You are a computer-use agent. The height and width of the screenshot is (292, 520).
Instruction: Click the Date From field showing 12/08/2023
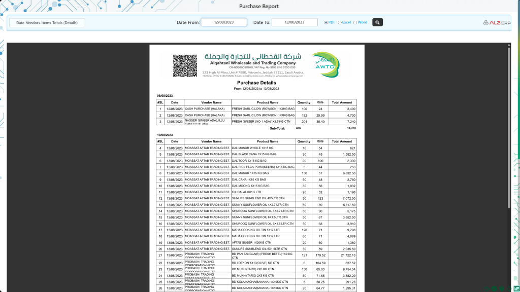[224, 22]
